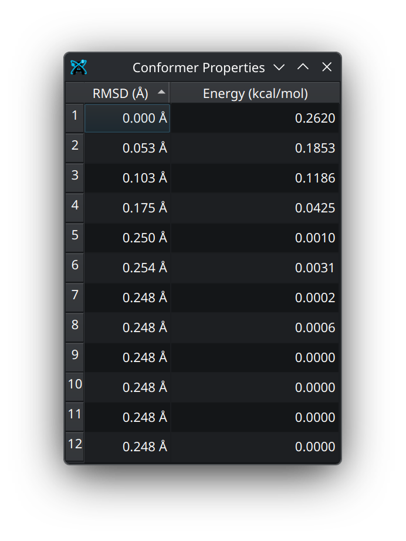Click the sort arrow on RMSD column
The width and height of the screenshot is (406, 541).
click(162, 92)
